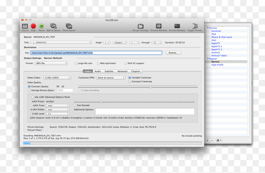Enable the Large file size checkbox
Screen dimensions: 265x173
(x=76, y=63)
